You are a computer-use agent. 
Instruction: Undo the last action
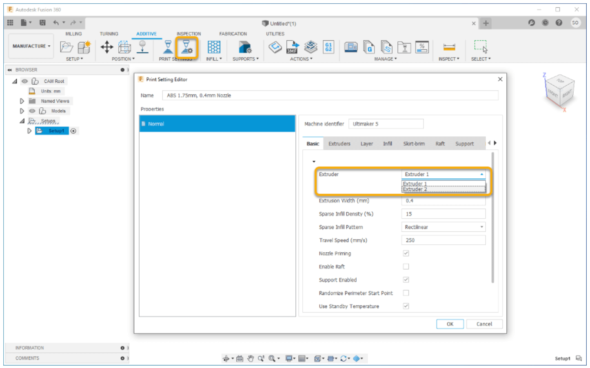56,23
